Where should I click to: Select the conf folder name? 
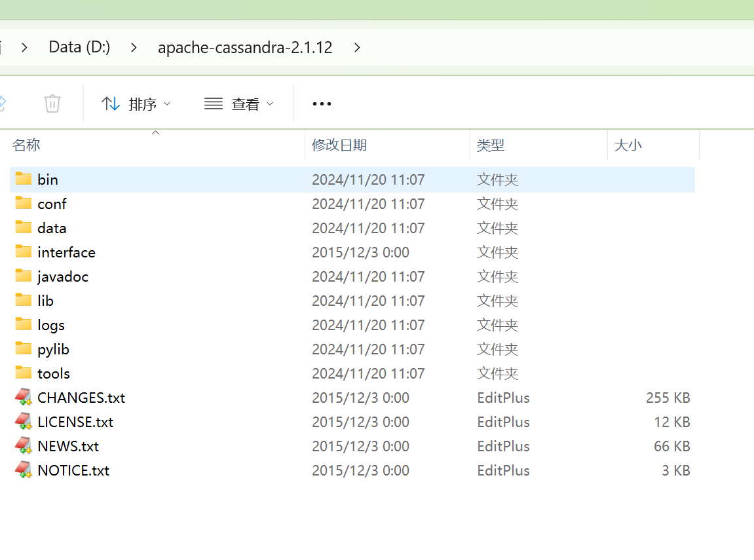point(52,204)
